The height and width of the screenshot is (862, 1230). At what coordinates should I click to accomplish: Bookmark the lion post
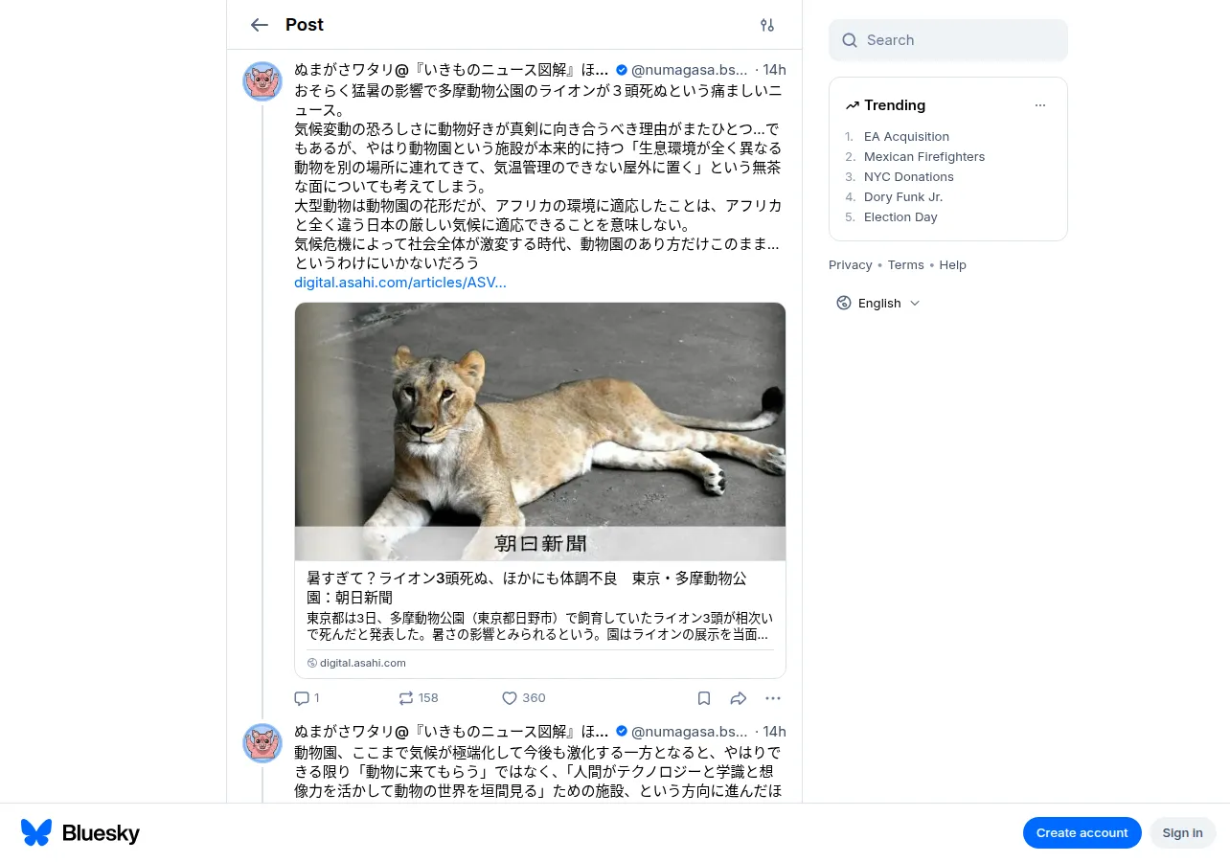pos(704,698)
